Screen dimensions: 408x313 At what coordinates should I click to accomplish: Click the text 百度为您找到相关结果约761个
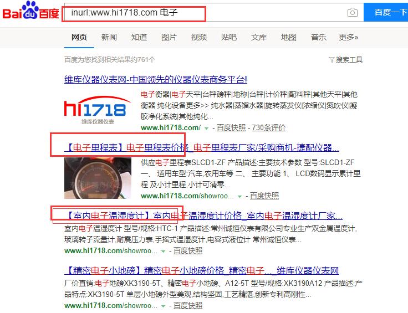(110, 60)
